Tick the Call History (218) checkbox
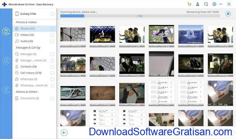The image size is (236, 139). [52, 73]
